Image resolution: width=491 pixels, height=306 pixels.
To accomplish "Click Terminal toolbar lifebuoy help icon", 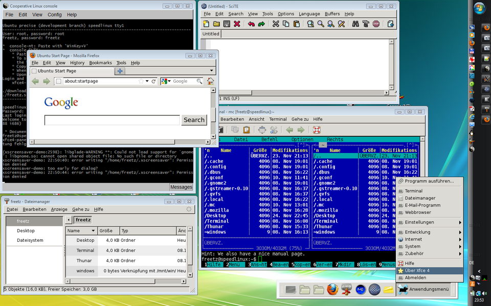I will pyautogui.click(x=317, y=130).
